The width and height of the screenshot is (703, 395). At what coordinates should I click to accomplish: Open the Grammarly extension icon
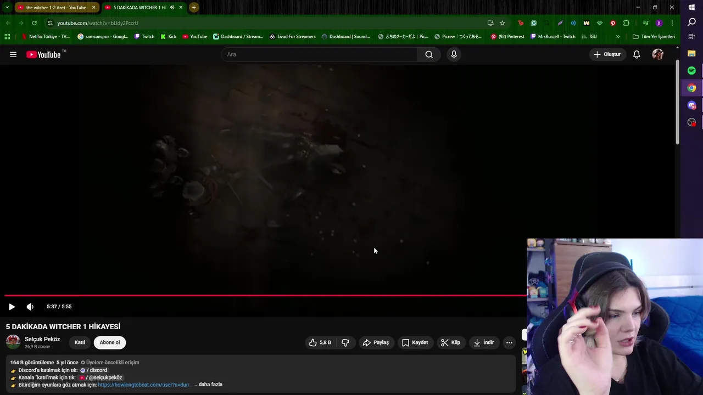(x=534, y=23)
